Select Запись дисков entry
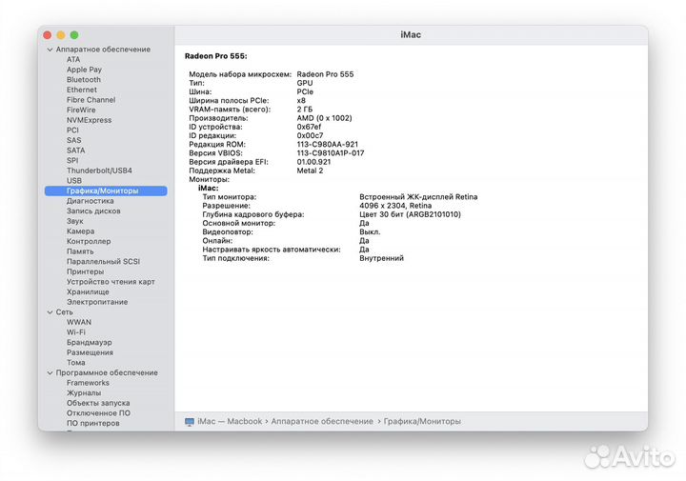Viewport: 686px width, 481px height. point(93,210)
